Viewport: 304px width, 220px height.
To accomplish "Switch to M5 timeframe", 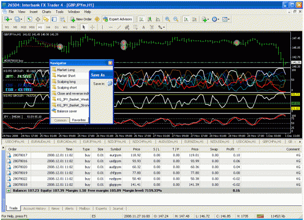I will pyautogui.click(x=15, y=27).
